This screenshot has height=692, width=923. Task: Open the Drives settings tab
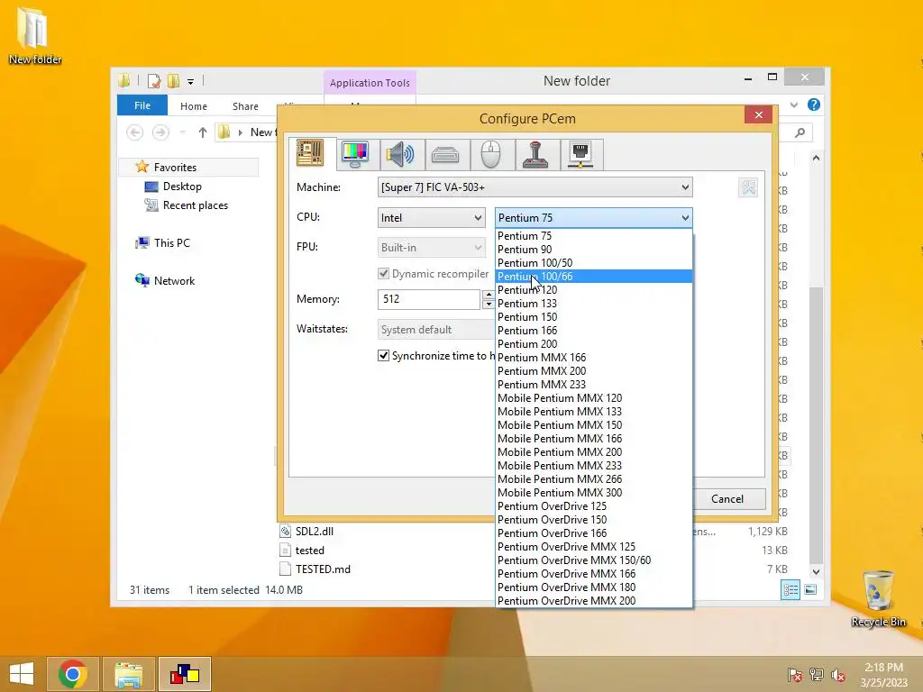[445, 155]
